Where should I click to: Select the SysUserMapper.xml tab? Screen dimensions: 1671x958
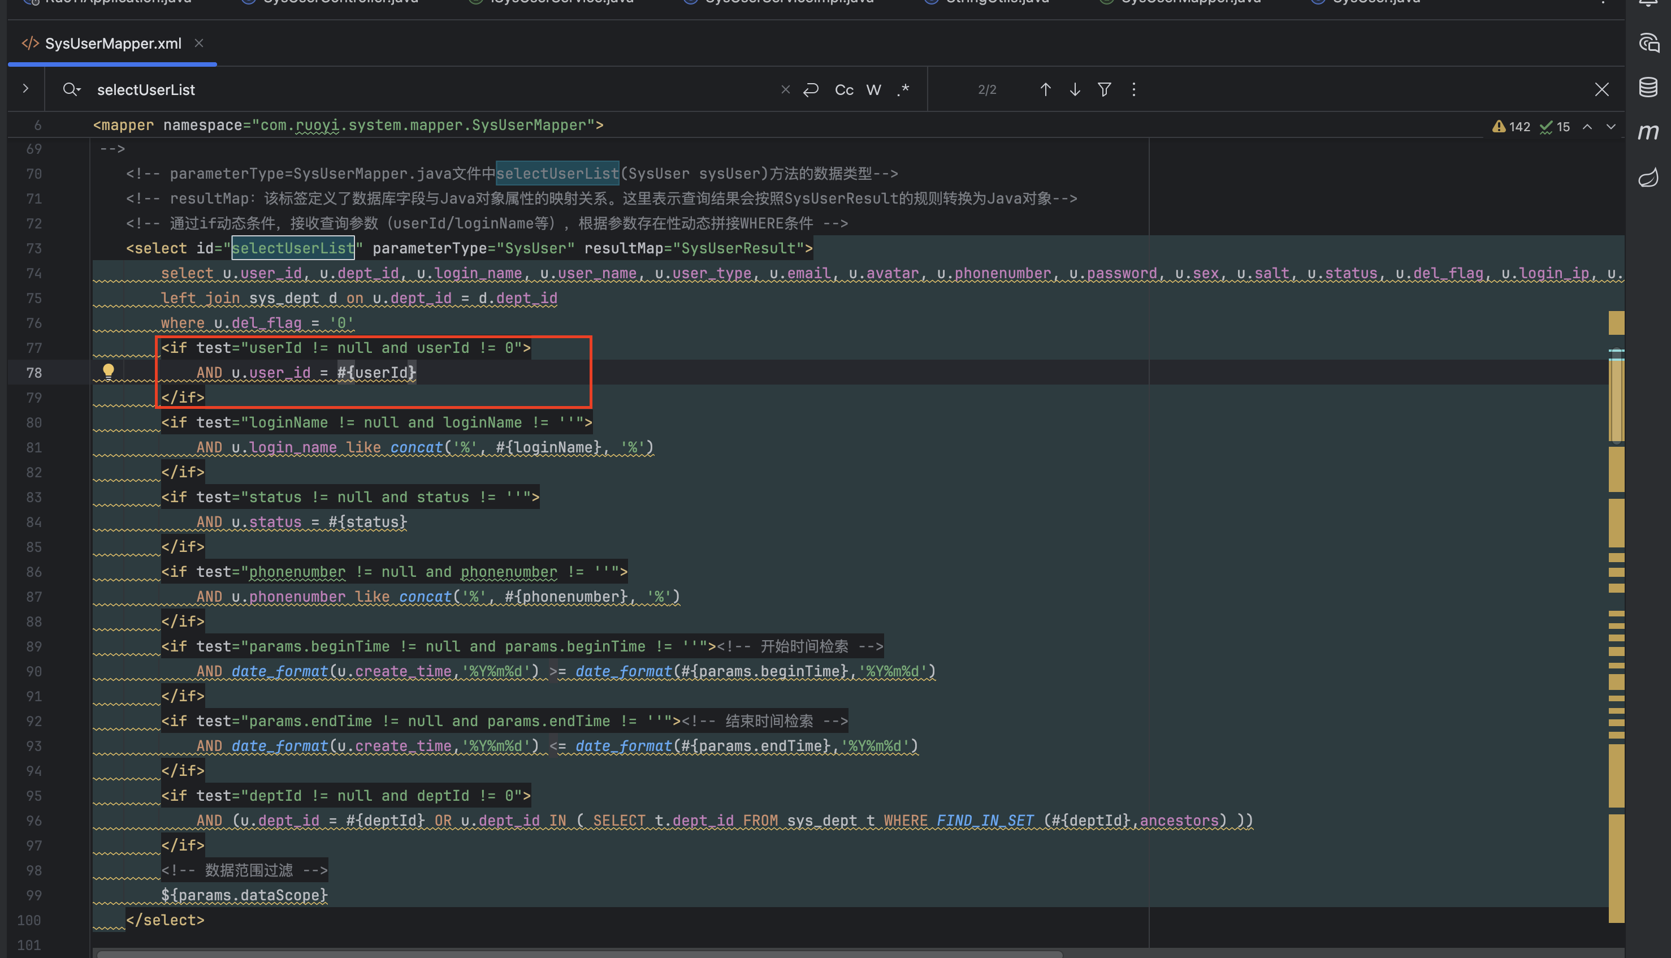pyautogui.click(x=112, y=44)
